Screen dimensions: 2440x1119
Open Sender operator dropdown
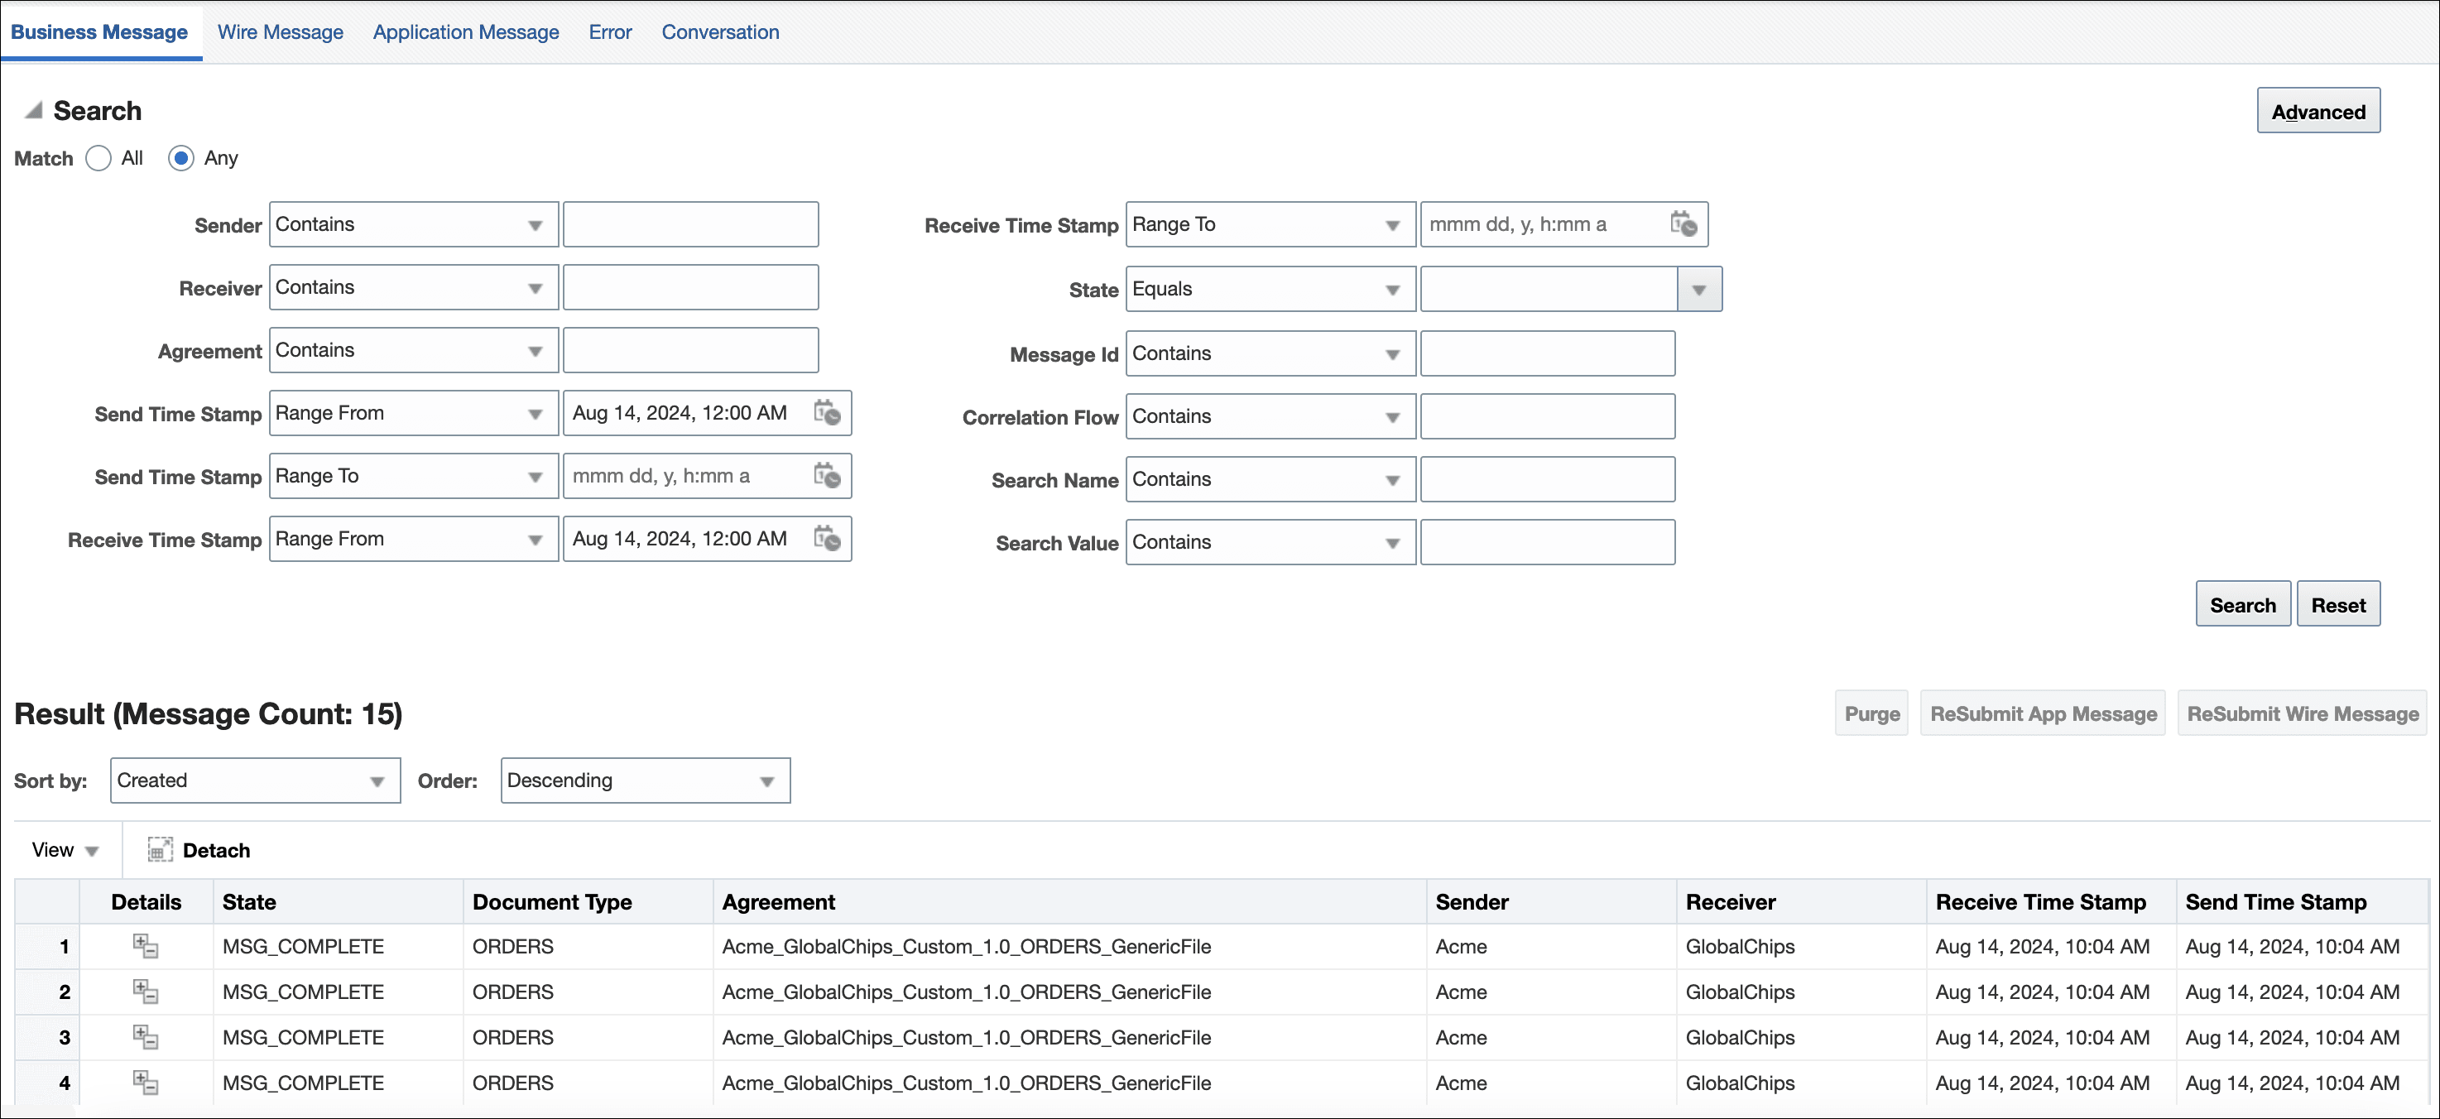[414, 224]
